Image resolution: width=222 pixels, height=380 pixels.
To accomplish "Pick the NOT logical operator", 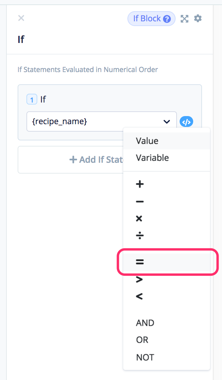I will (x=145, y=357).
